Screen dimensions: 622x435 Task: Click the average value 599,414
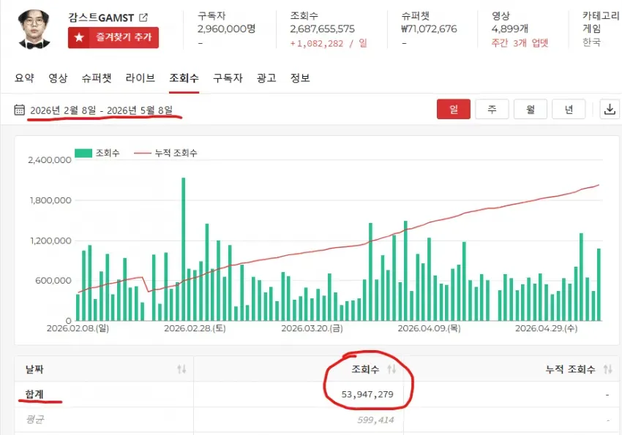coord(375,420)
